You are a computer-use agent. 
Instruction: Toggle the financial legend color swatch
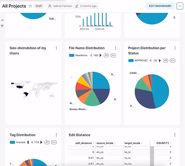click(13, 142)
